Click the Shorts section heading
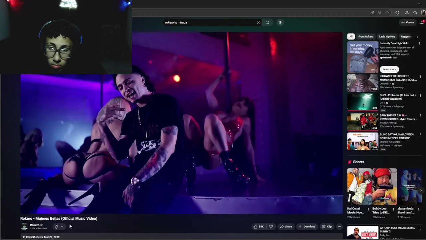Image resolution: width=426 pixels, height=240 pixels. [358, 162]
